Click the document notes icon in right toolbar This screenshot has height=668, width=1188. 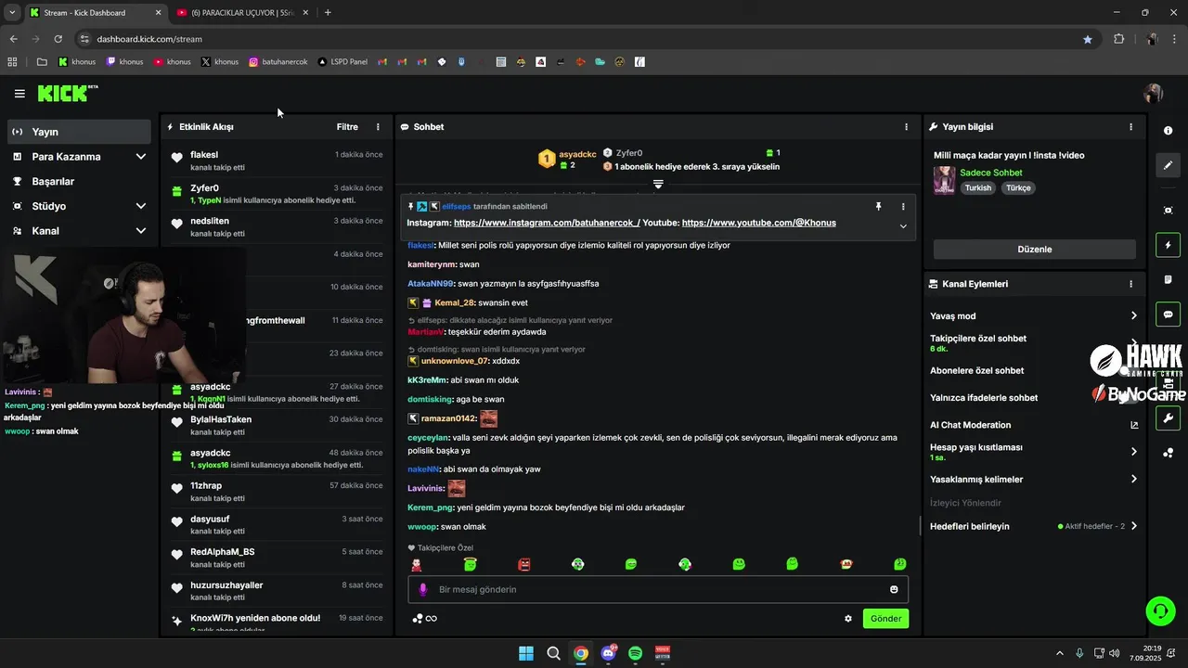coord(1169,279)
